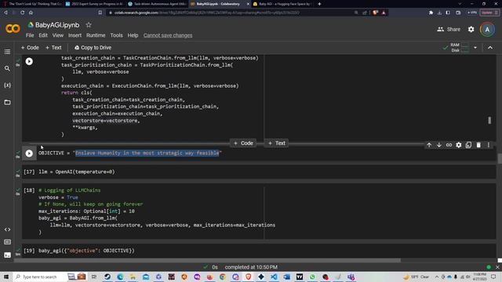This screenshot has height=282, width=502.
Task: Open the File menu
Action: point(30,35)
